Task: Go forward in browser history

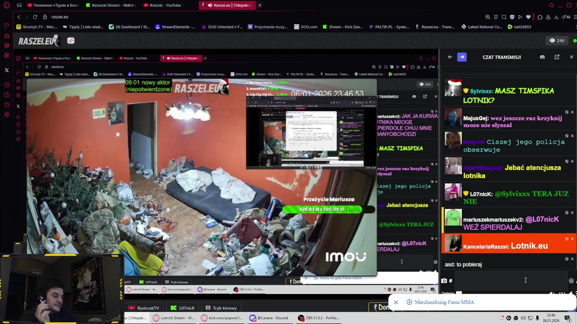Action: (27, 17)
